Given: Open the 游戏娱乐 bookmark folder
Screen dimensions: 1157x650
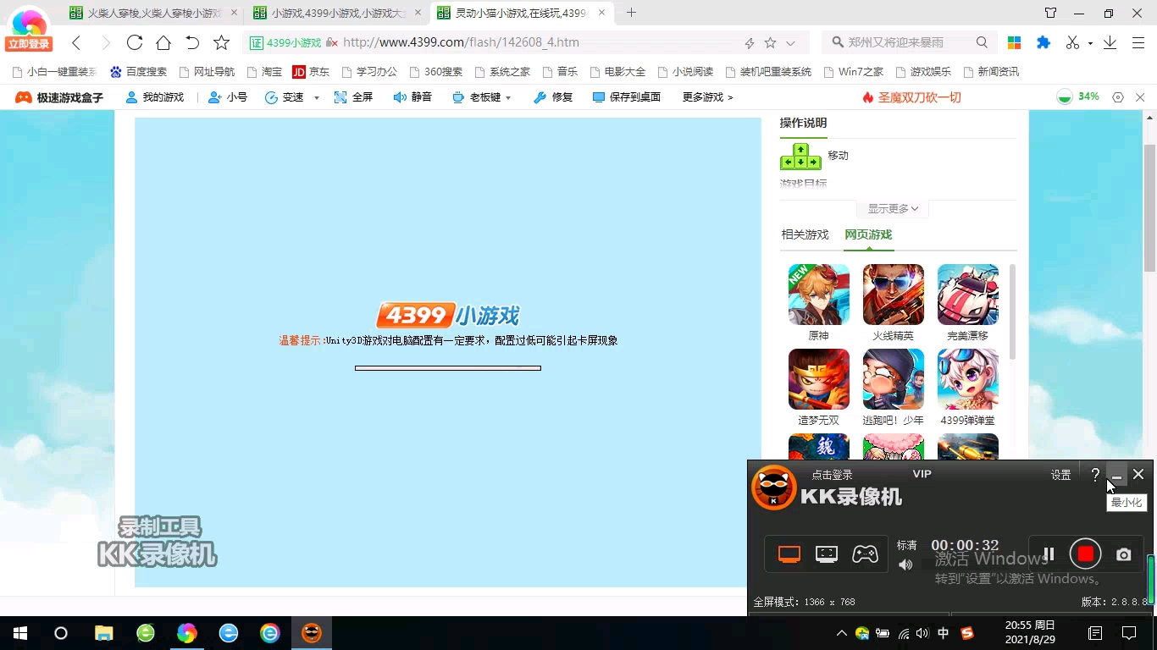Looking at the screenshot, I should click(x=922, y=72).
